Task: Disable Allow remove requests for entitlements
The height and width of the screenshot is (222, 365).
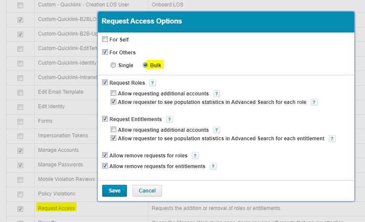Action: click(105, 166)
